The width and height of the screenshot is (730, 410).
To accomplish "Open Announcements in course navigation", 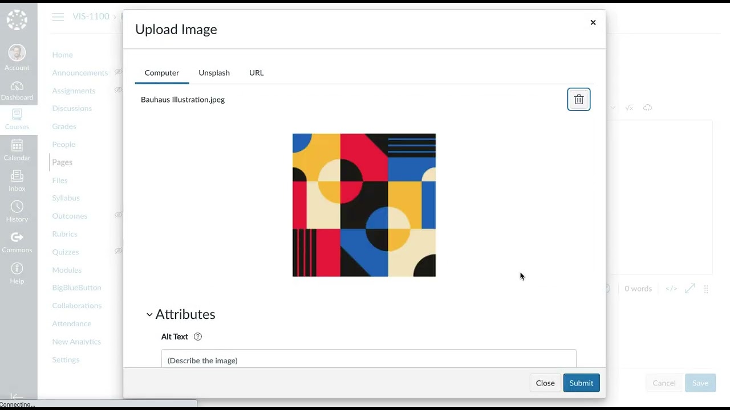I will coord(80,73).
